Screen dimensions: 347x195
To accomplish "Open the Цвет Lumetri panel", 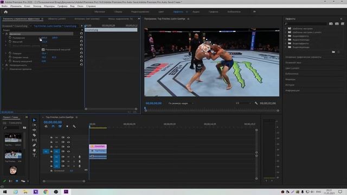I will 292,68.
